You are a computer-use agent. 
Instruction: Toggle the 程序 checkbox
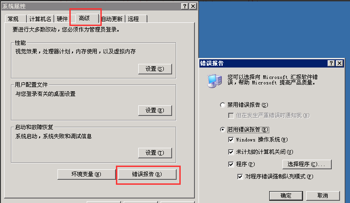(231, 164)
